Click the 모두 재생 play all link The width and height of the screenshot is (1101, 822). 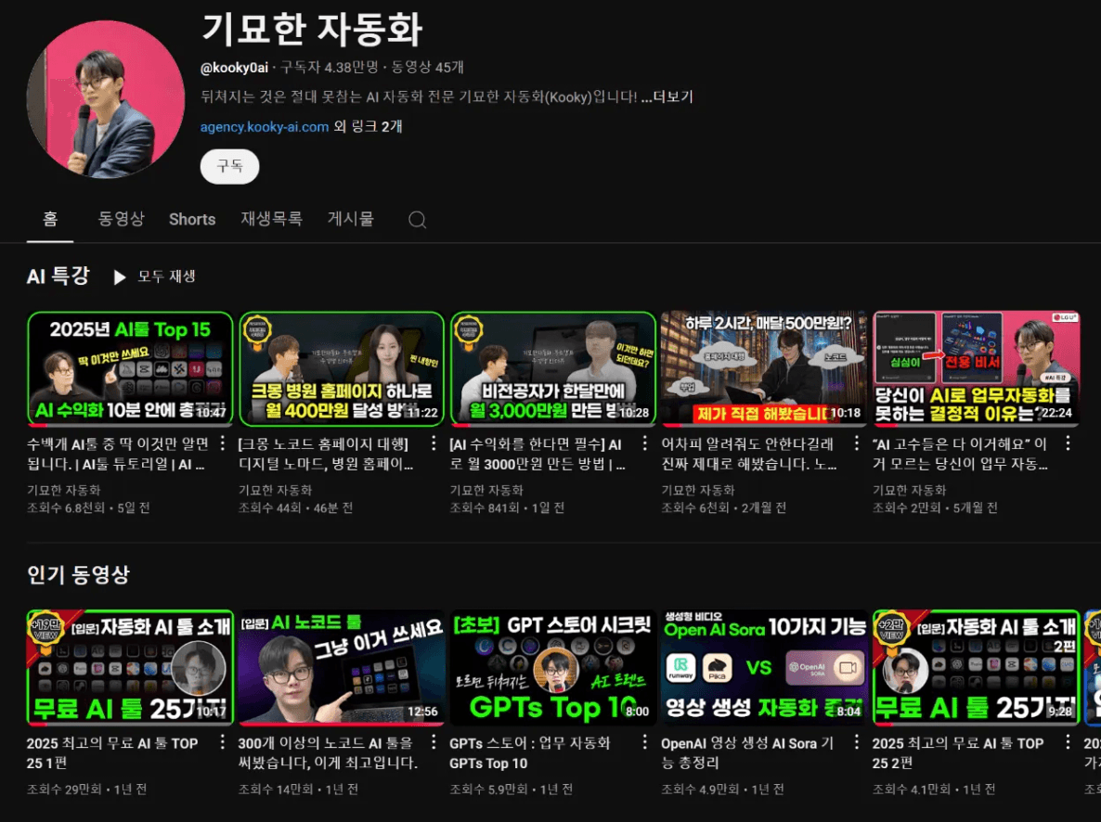click(x=166, y=276)
